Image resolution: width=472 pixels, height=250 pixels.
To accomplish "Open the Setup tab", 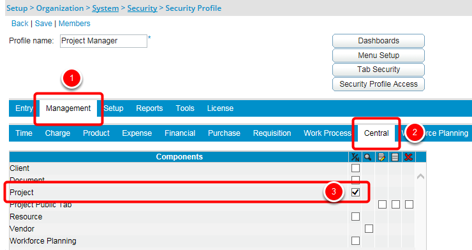I will (x=114, y=108).
